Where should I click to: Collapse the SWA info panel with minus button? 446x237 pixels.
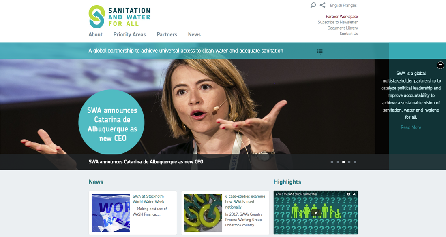440,65
